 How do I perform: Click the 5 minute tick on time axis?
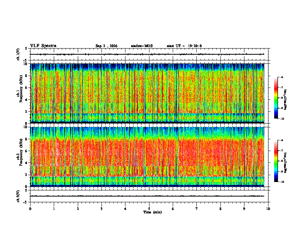(x=149, y=209)
